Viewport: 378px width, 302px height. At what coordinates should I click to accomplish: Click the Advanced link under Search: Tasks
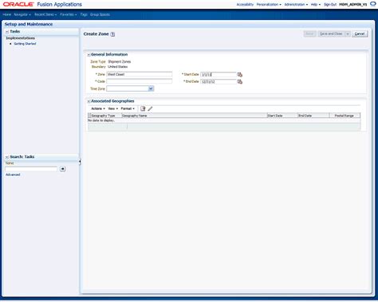13,175
